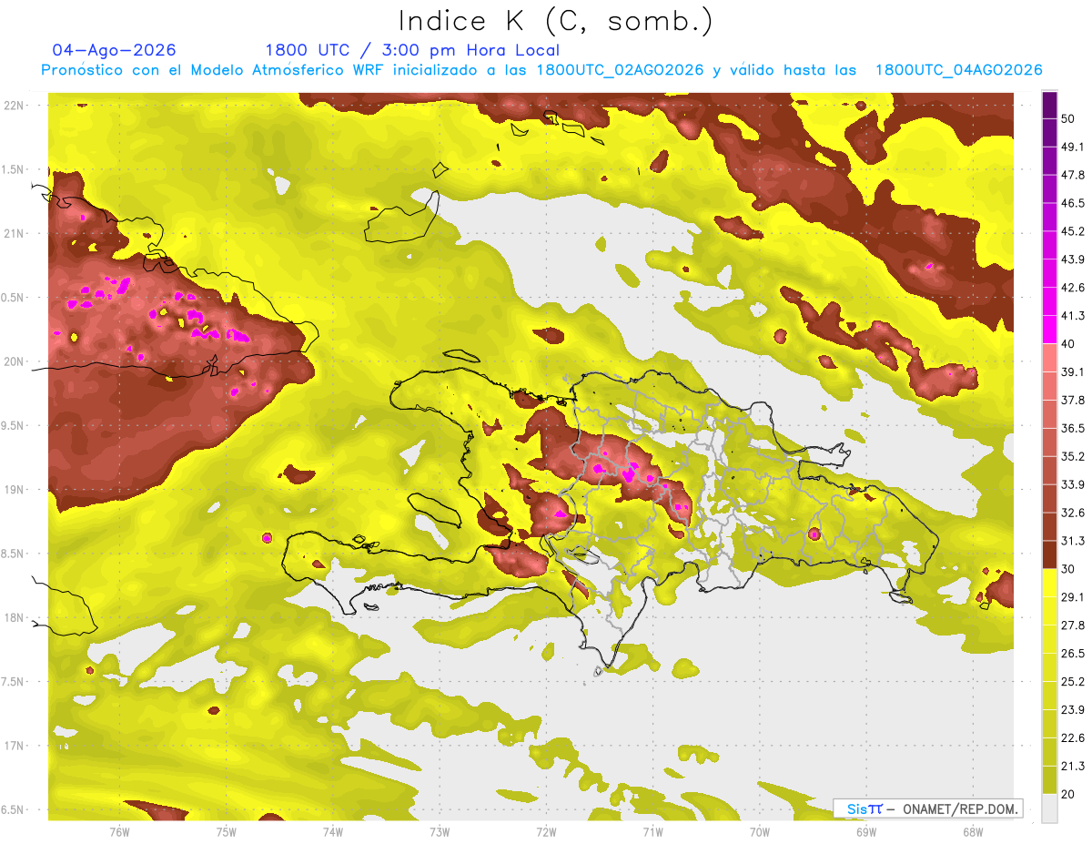The height and width of the screenshot is (844, 1092).
Task: Click the "46.5" color scale value
Action: 1073,203
